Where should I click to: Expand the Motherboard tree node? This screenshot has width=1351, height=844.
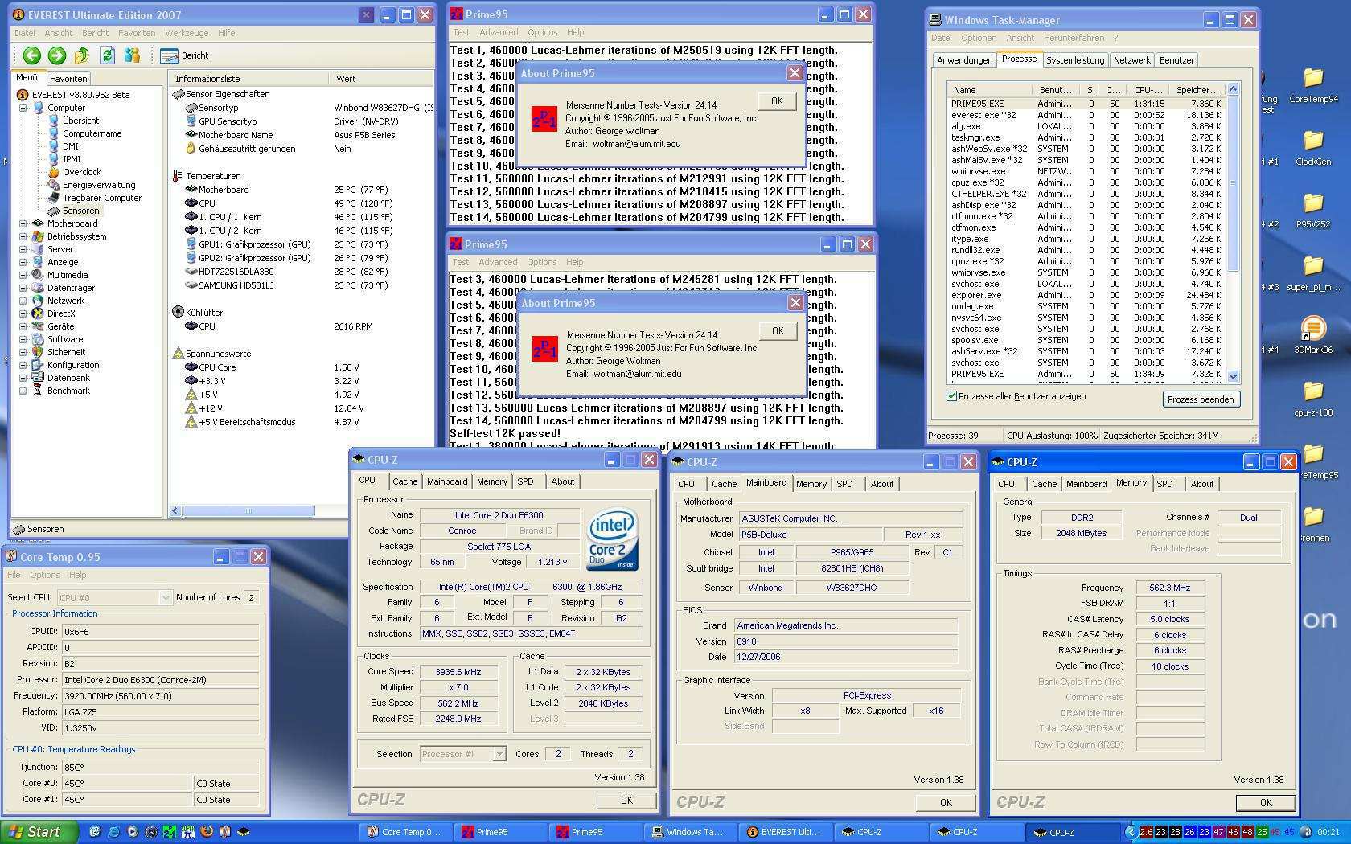pos(23,223)
